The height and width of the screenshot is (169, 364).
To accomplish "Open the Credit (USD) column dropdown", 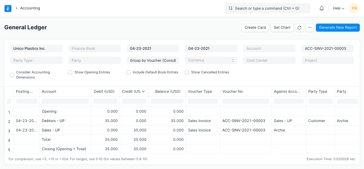I will coord(143,91).
